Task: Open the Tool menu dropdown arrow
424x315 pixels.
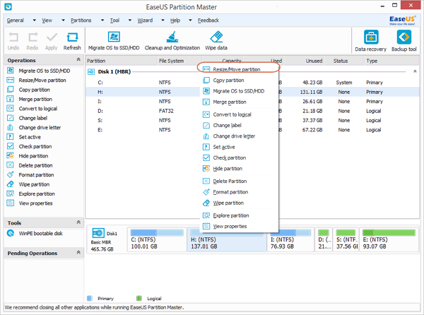Action: point(130,20)
